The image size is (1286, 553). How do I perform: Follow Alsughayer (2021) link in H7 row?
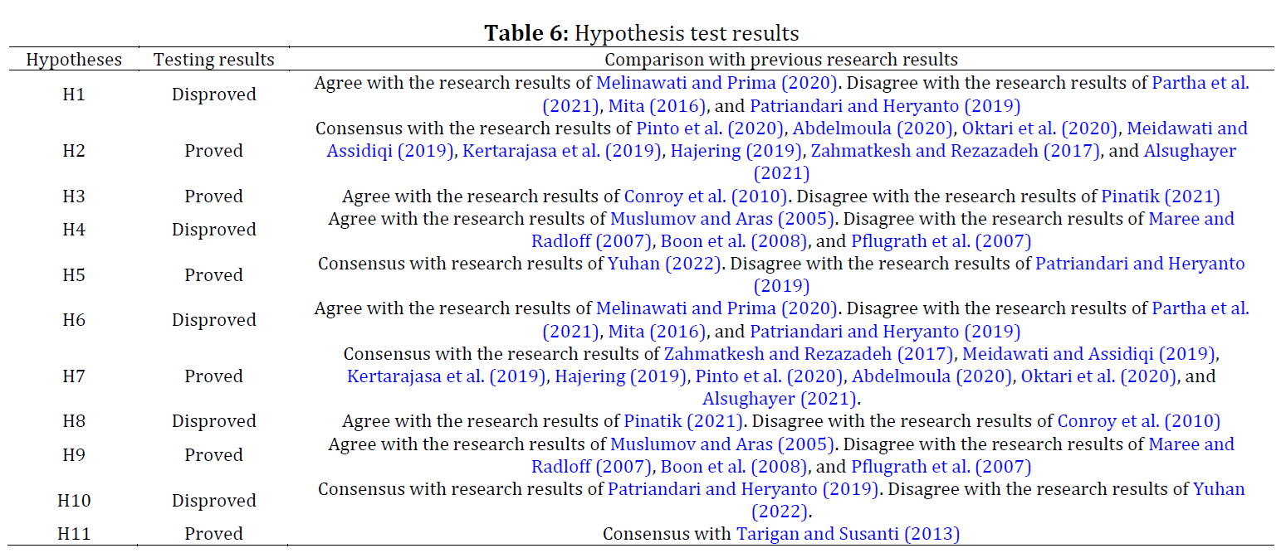click(780, 399)
